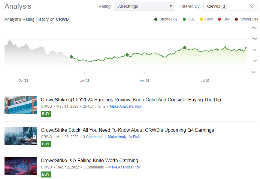Click the yellow Hold legend dot
The height and width of the screenshot is (179, 260).
coord(201,19)
